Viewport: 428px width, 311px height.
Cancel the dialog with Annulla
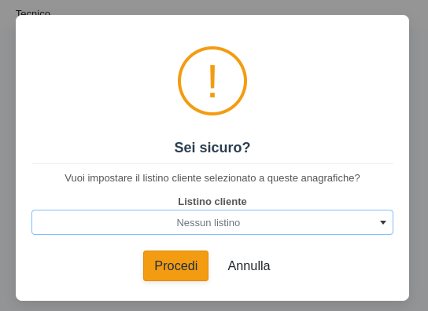point(249,265)
